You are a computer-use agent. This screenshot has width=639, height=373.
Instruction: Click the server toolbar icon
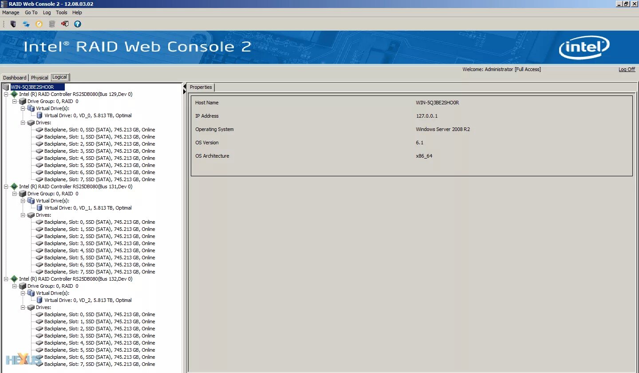[13, 24]
